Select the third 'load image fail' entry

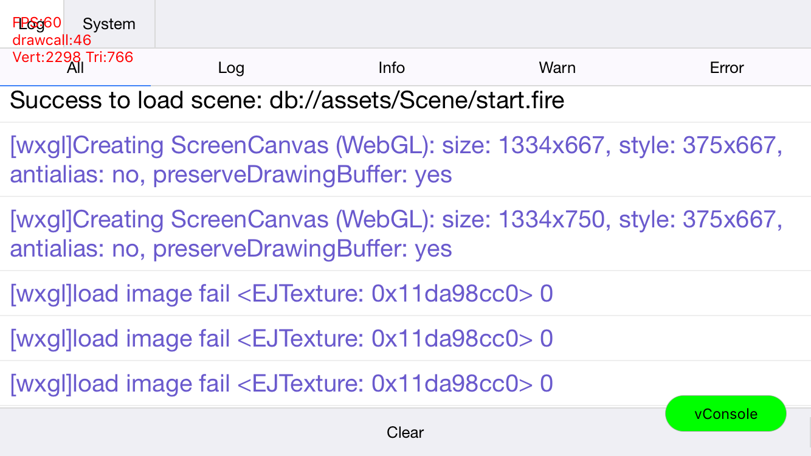click(x=281, y=384)
